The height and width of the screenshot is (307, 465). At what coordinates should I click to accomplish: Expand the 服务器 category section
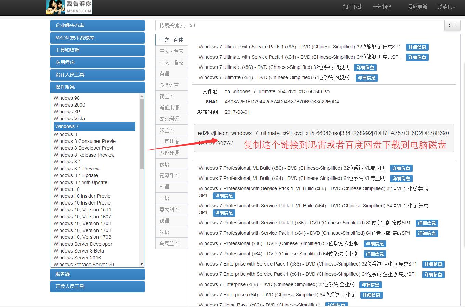point(97,274)
